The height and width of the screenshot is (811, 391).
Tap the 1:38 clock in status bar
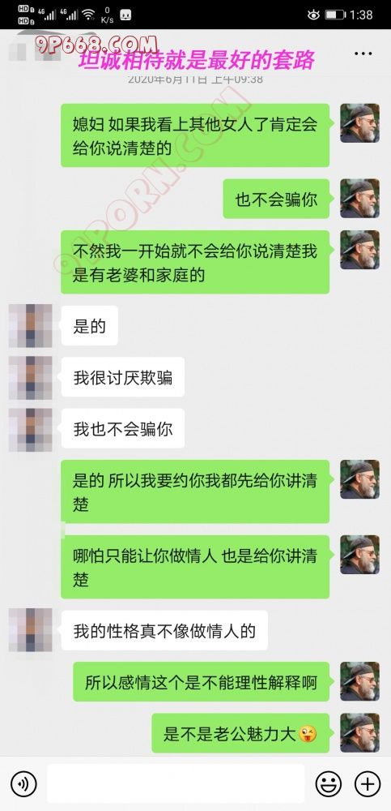pyautogui.click(x=361, y=15)
